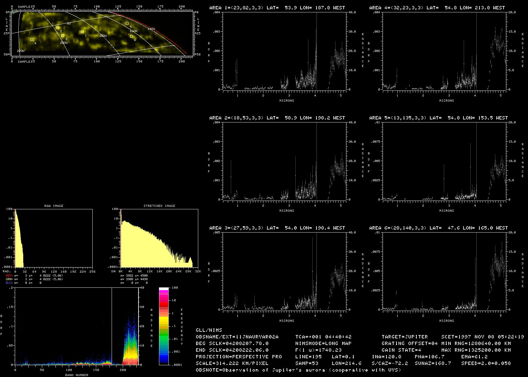The image size is (528, 377).
Task: Select the STRETCHED IMAGE histogram
Action: click(159, 238)
